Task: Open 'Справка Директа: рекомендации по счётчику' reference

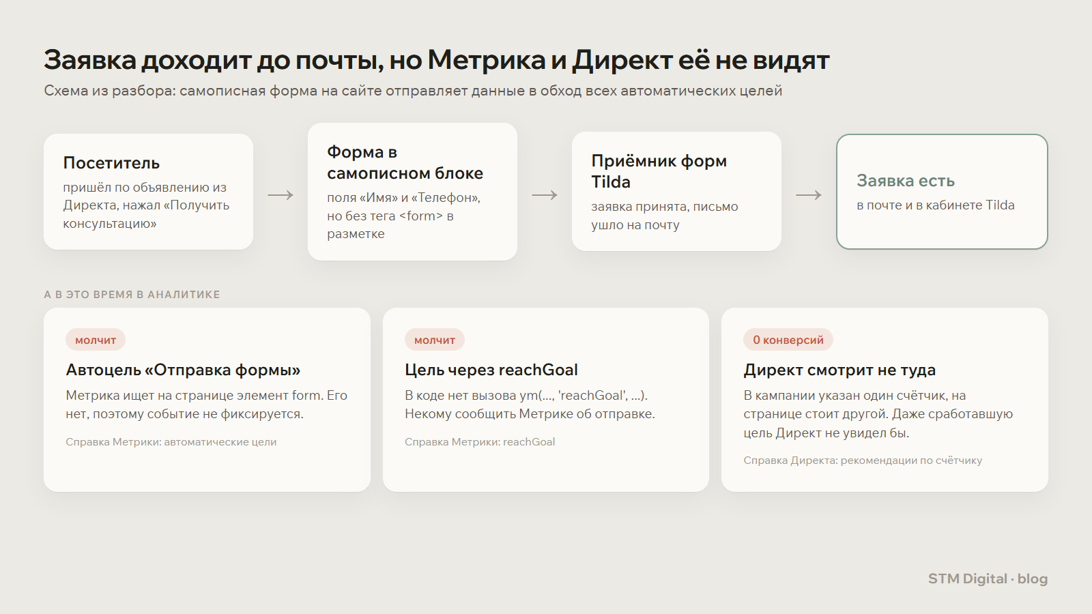Action: (863, 460)
